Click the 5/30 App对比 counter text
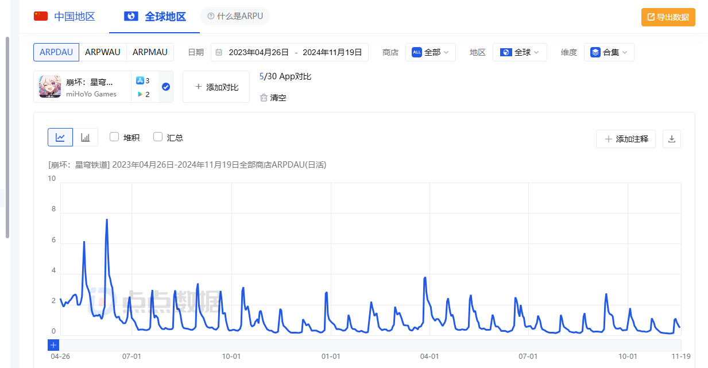Viewport: 708px width, 368px height. point(285,76)
